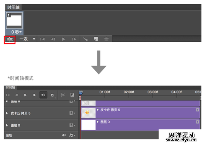Click the 03:00f mark on time ruler
Viewport: 208px width, 146px height.
point(152,92)
